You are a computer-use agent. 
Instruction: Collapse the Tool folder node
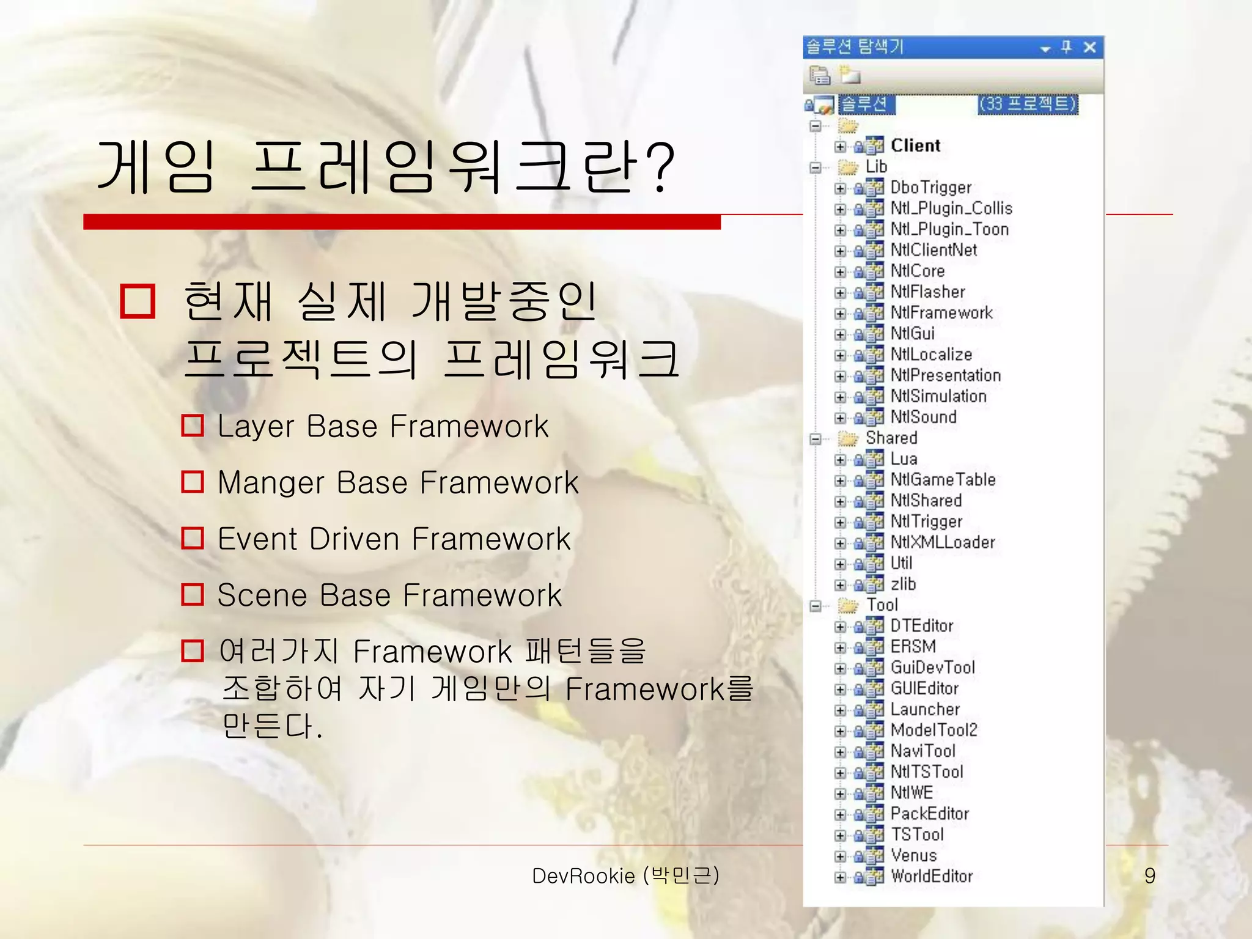[x=816, y=605]
